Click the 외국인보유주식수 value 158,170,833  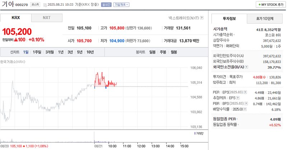[272, 62]
